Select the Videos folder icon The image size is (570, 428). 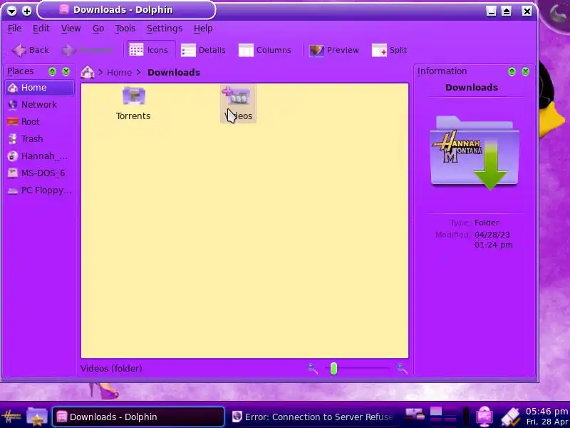click(237, 96)
